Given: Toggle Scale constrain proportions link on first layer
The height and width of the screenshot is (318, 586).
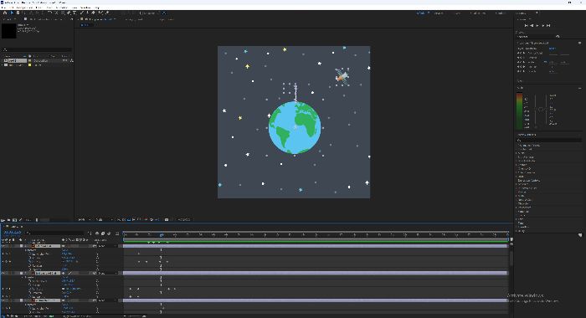Looking at the screenshot, I should pos(63,262).
